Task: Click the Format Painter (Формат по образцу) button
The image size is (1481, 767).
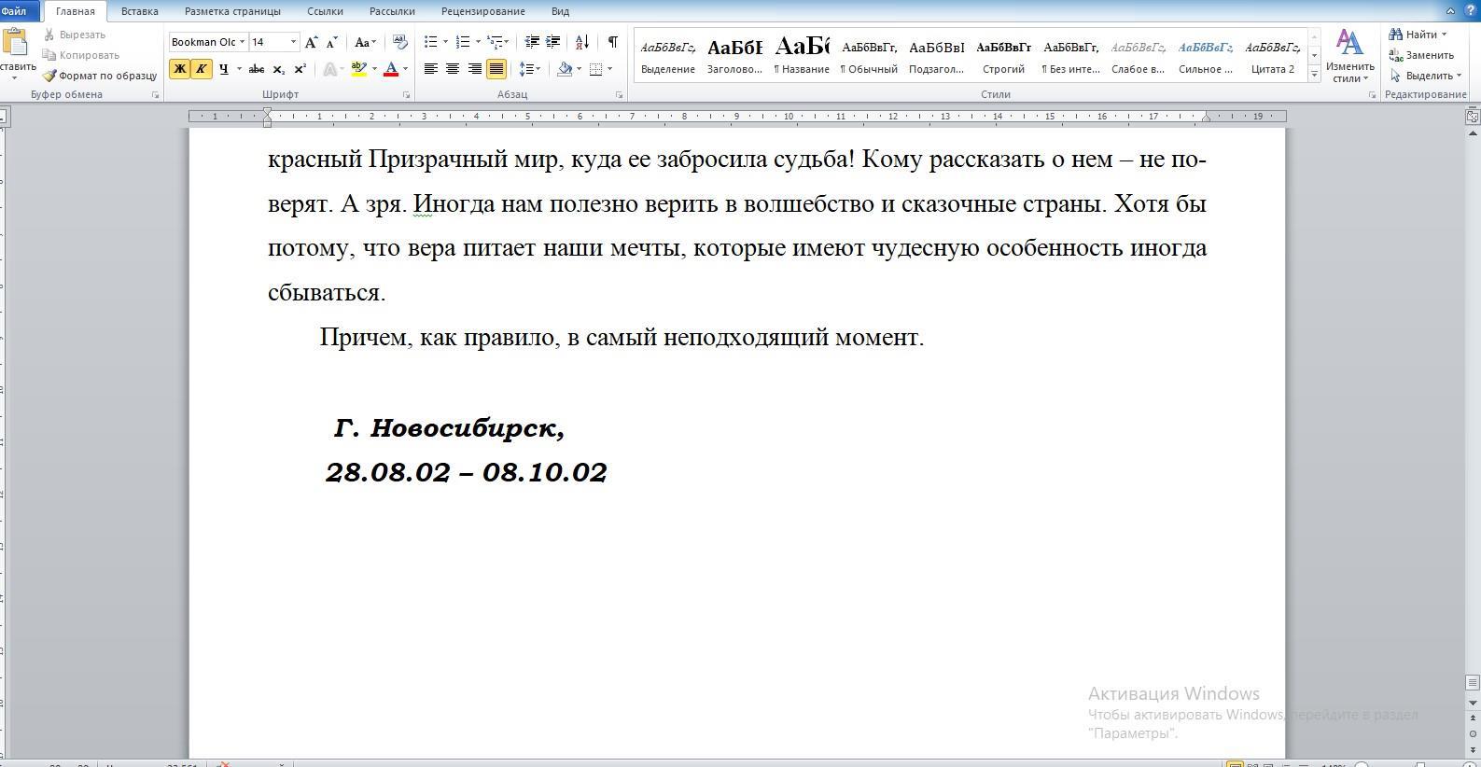Action: (x=101, y=76)
